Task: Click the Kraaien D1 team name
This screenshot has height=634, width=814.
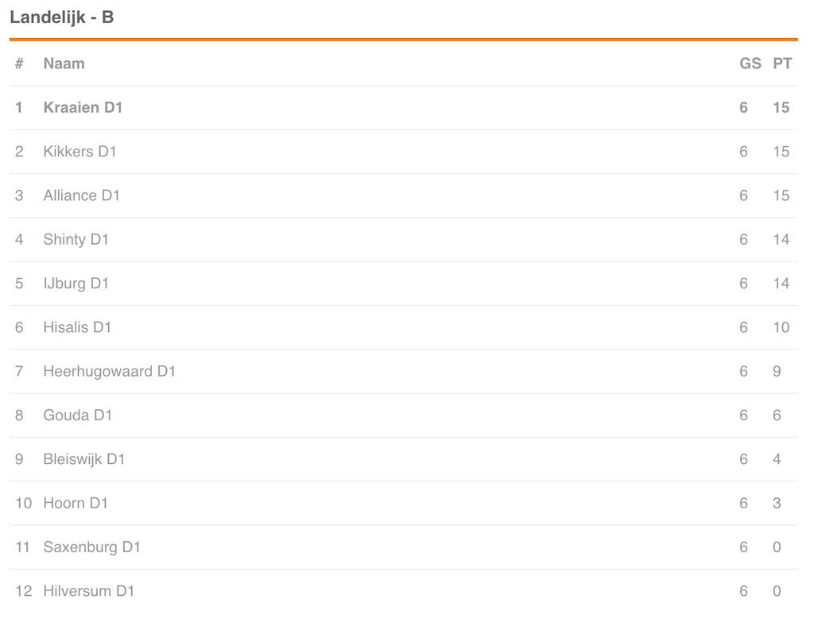Action: [x=83, y=107]
